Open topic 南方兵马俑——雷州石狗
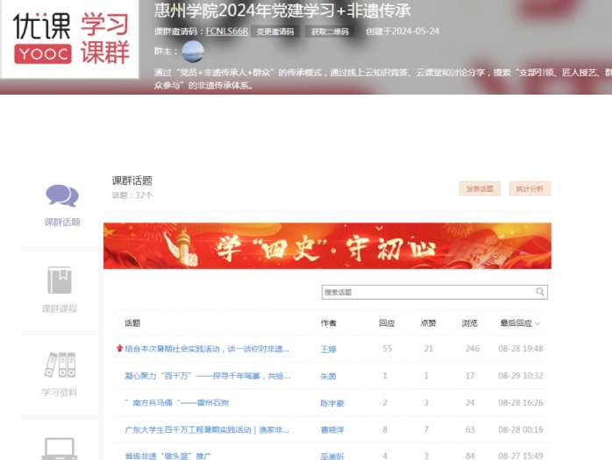 [178, 403]
